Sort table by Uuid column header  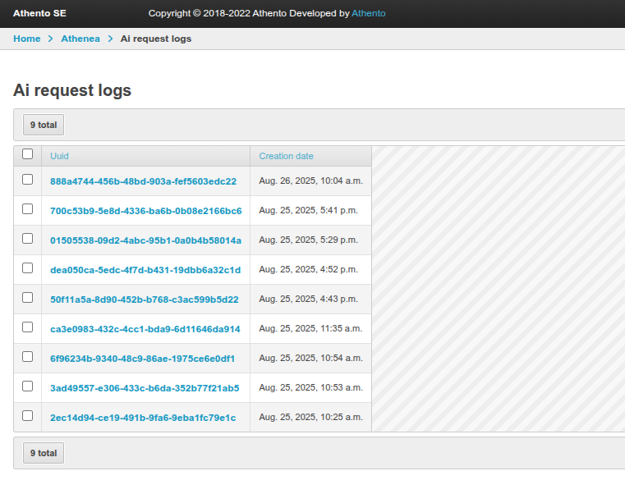coord(60,156)
